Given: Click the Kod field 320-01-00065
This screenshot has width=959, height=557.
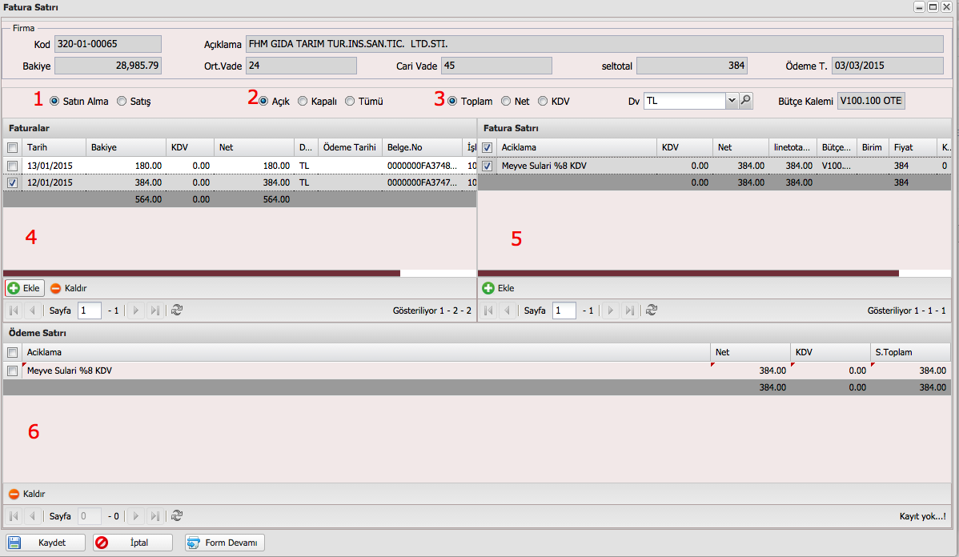Looking at the screenshot, I should (108, 44).
